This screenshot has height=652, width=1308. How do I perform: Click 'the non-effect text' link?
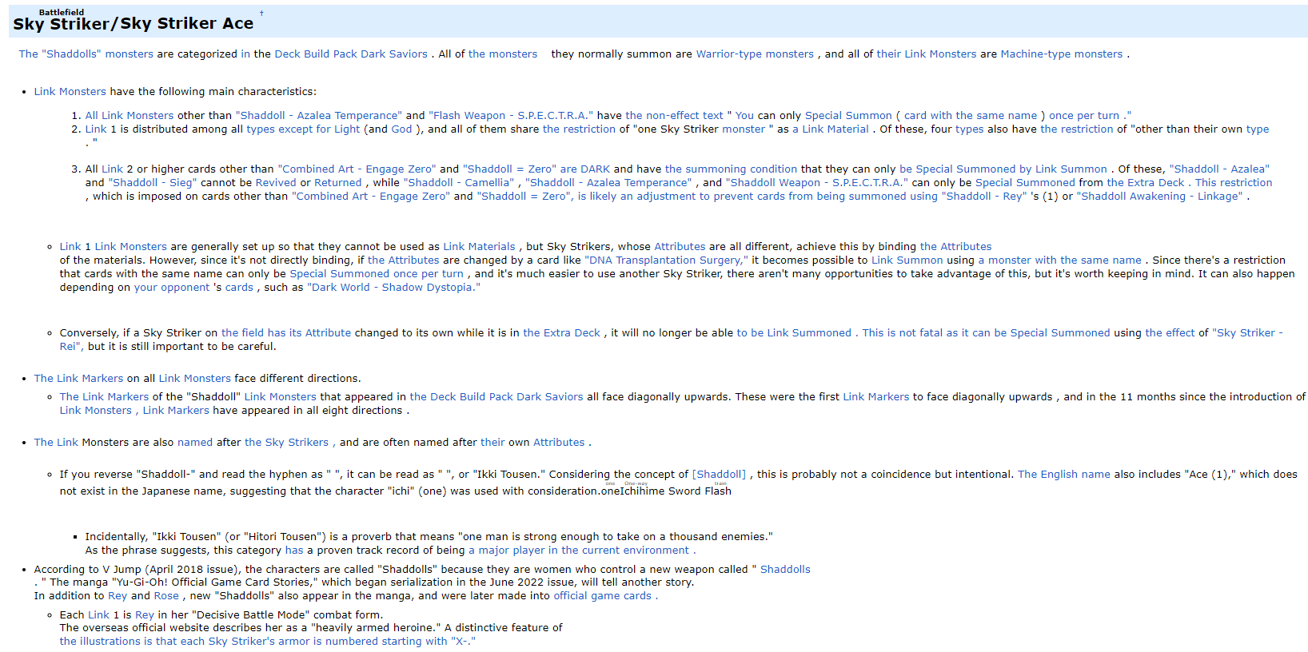point(674,116)
